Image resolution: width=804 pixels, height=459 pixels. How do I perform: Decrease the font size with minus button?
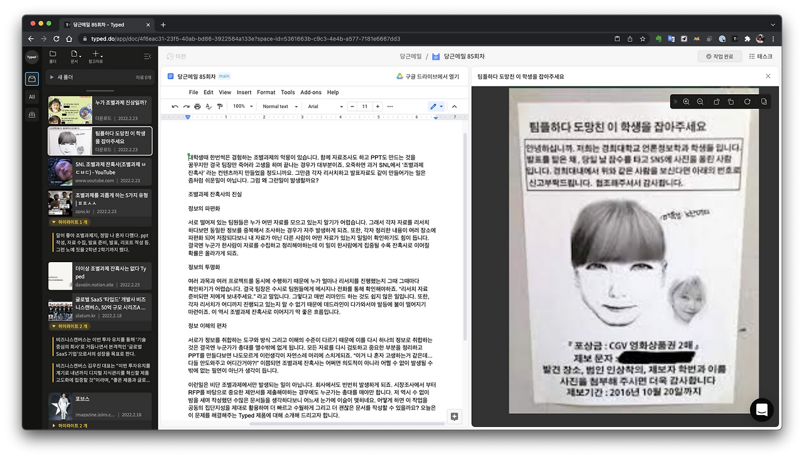click(x=352, y=107)
